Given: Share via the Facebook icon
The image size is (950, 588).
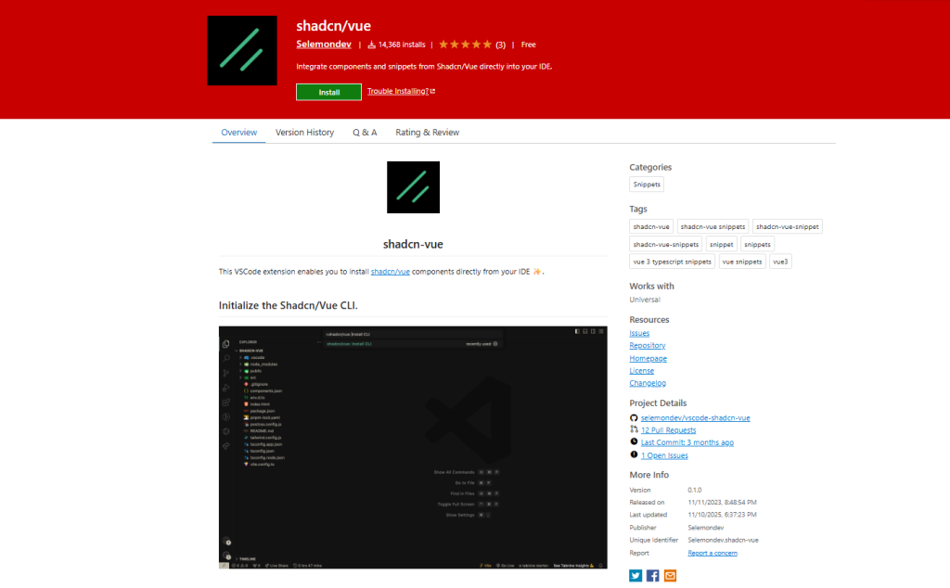Looking at the screenshot, I should click(x=652, y=575).
